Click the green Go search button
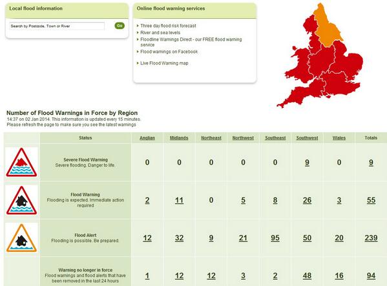 coord(120,26)
